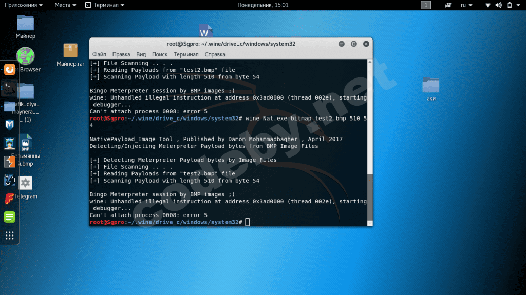Click the 'wine Nat.exe bitmap test2.bmp' command text
Viewport: 526px width, 295px height.
[x=295, y=119]
